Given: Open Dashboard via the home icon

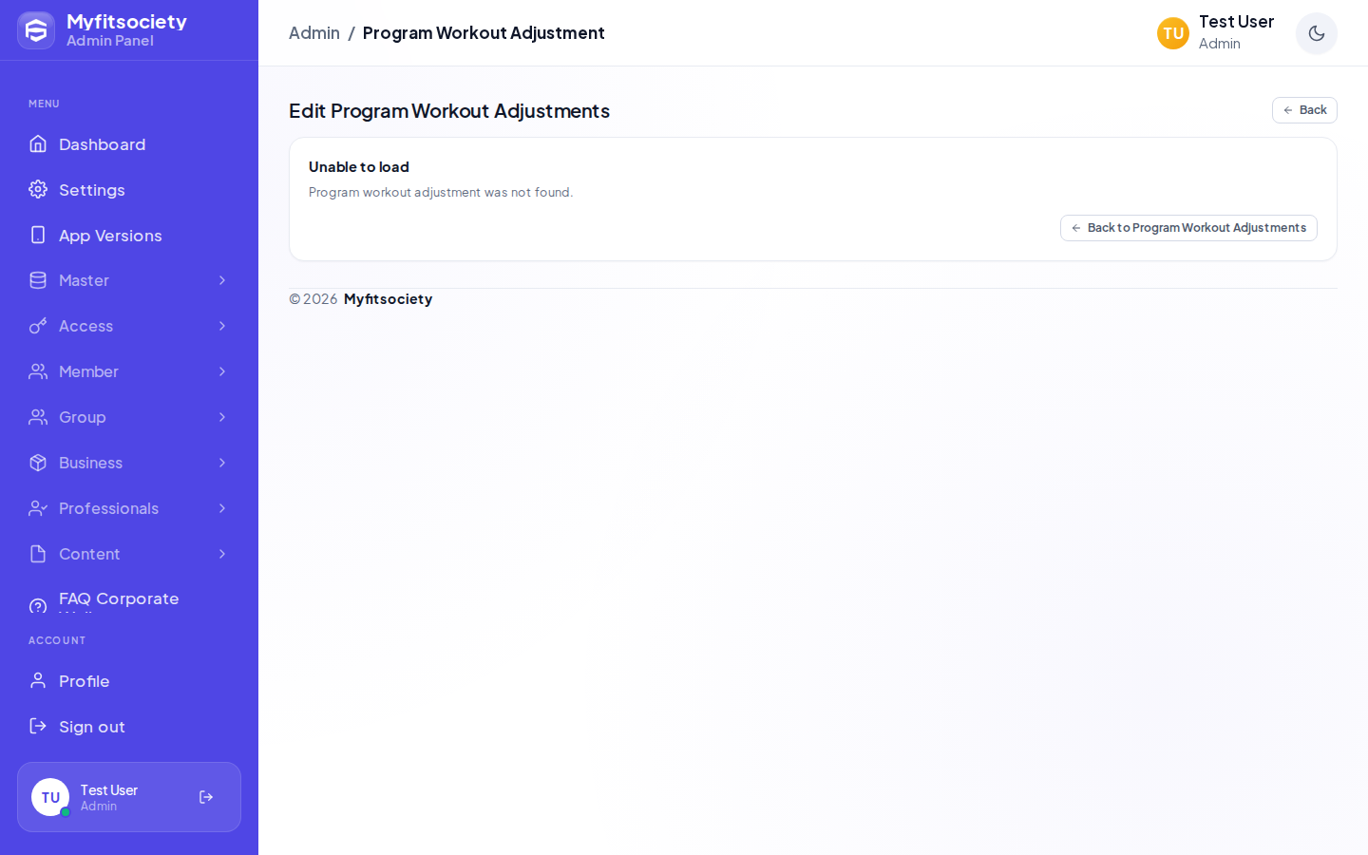Looking at the screenshot, I should pyautogui.click(x=38, y=143).
